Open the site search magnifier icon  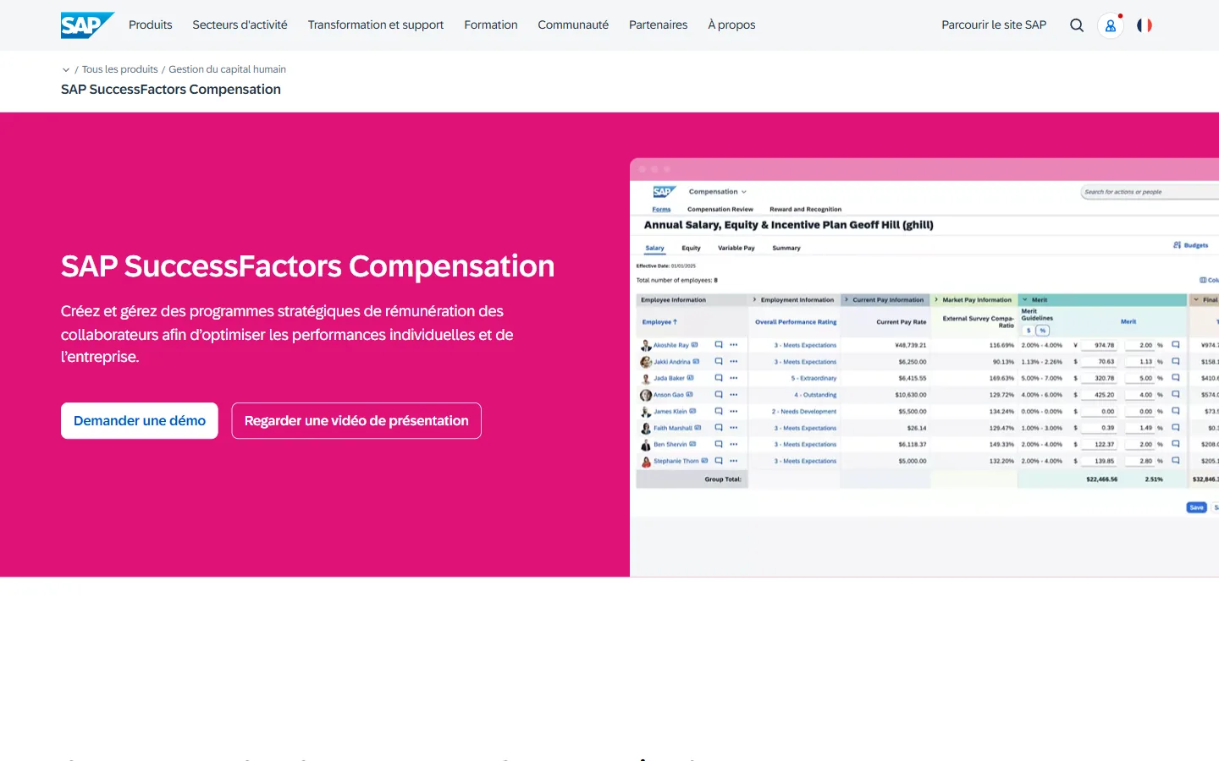pos(1077,25)
